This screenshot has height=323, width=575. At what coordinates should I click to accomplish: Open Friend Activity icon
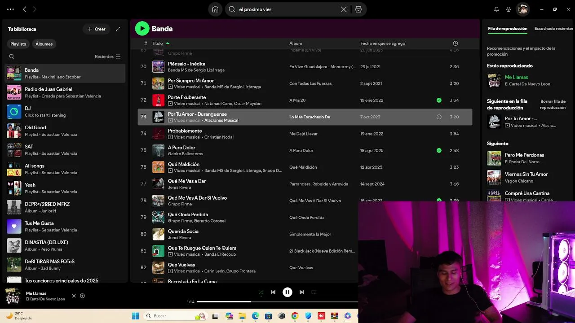pyautogui.click(x=509, y=9)
